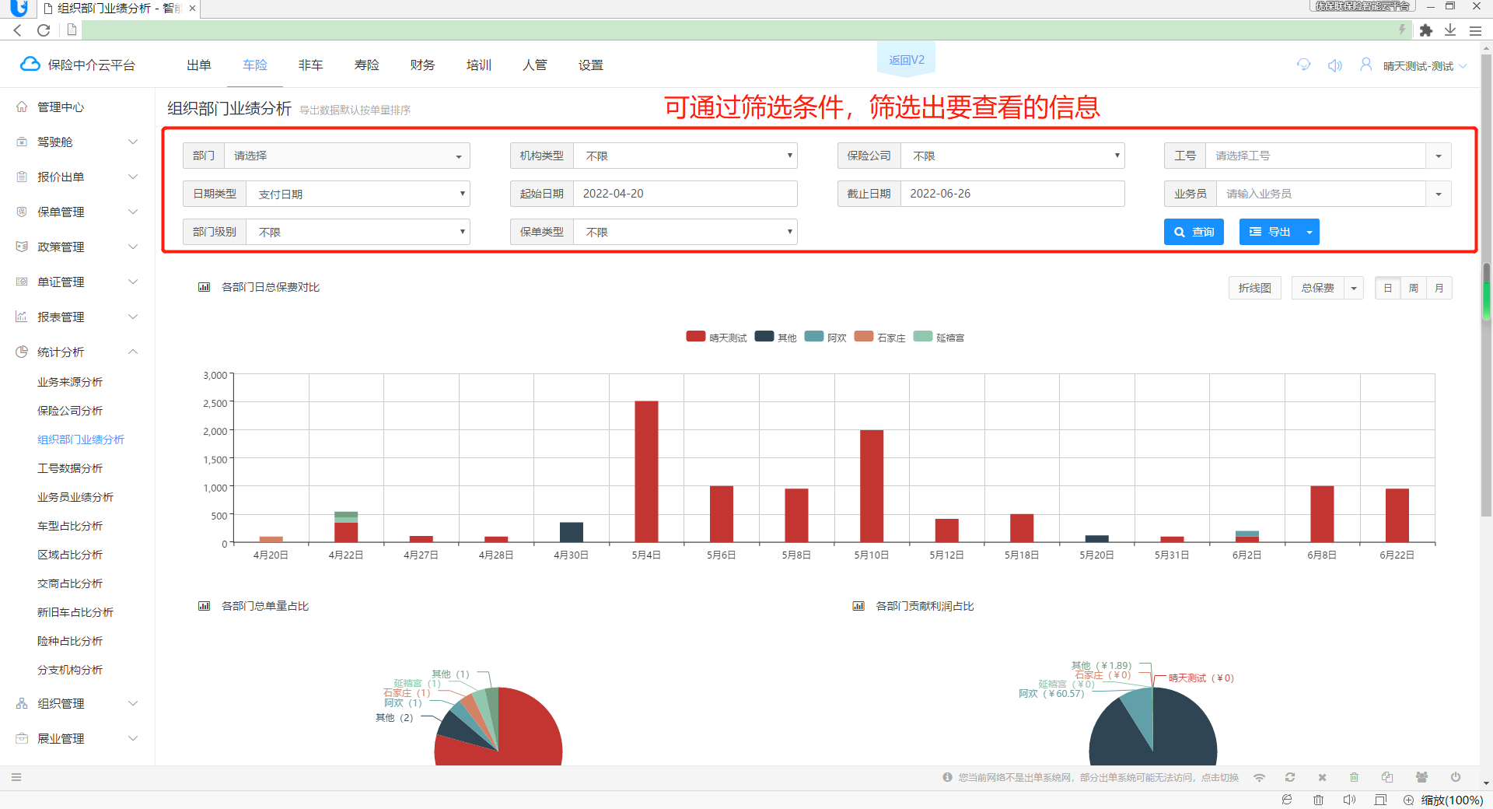1493x809 pixels.
Task: Click the sidebar collapse icon at bottom left
Action: [16, 777]
